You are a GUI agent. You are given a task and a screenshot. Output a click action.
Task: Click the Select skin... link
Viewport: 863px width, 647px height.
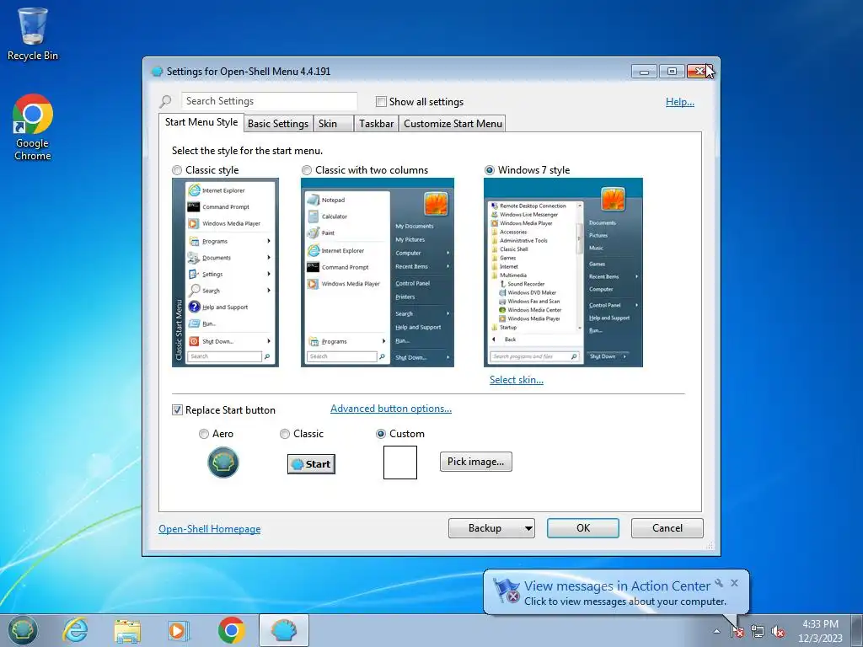pyautogui.click(x=517, y=380)
